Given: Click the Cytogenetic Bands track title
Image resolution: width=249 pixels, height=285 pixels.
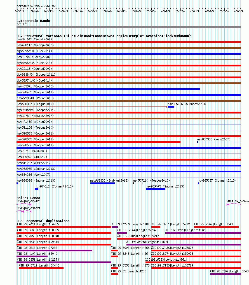Looking at the screenshot, I should 33,21.
